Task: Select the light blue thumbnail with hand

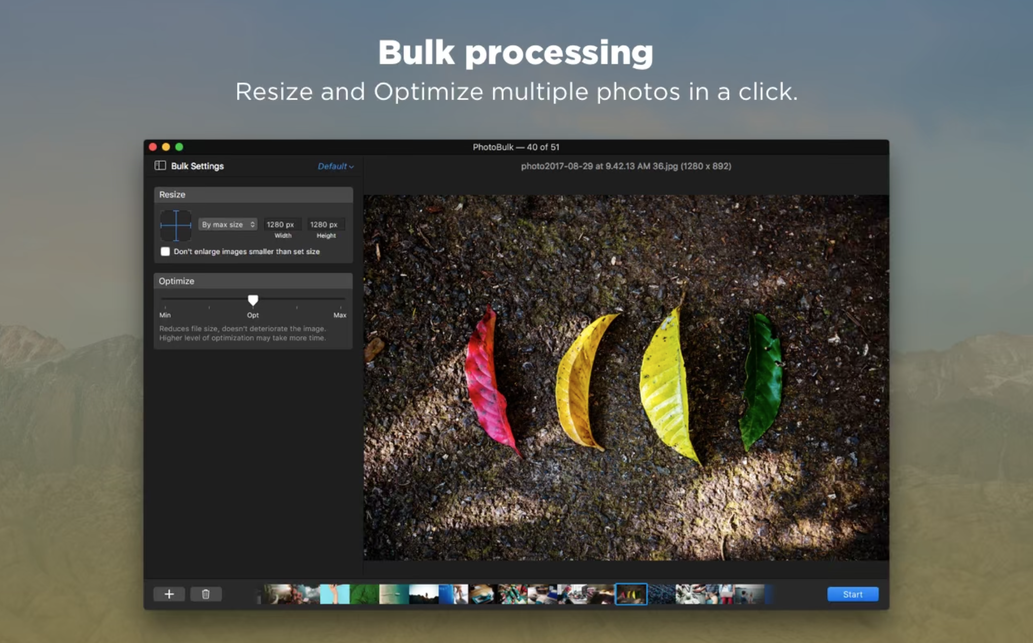Action: 335,594
